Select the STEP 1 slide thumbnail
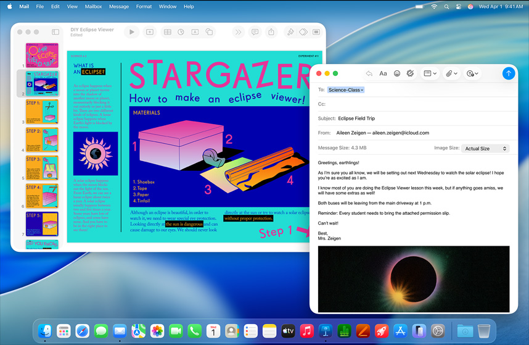Screen dimensions: 529x345 pyautogui.click(x=42, y=112)
